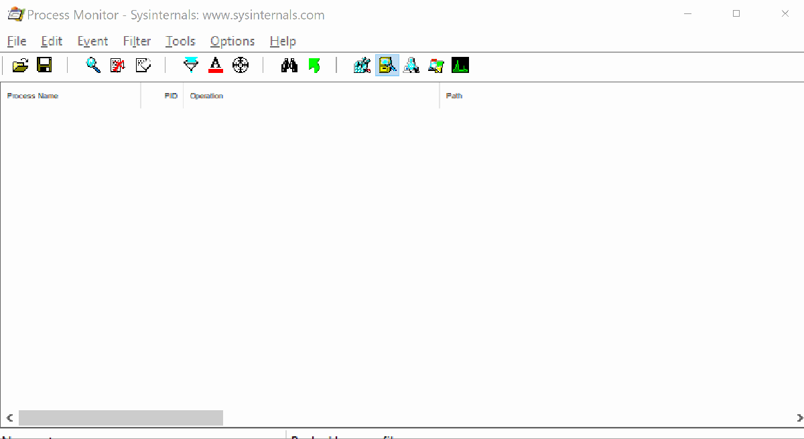Toggle Show Registry Activity
The height and width of the screenshot is (439, 804).
[362, 65]
